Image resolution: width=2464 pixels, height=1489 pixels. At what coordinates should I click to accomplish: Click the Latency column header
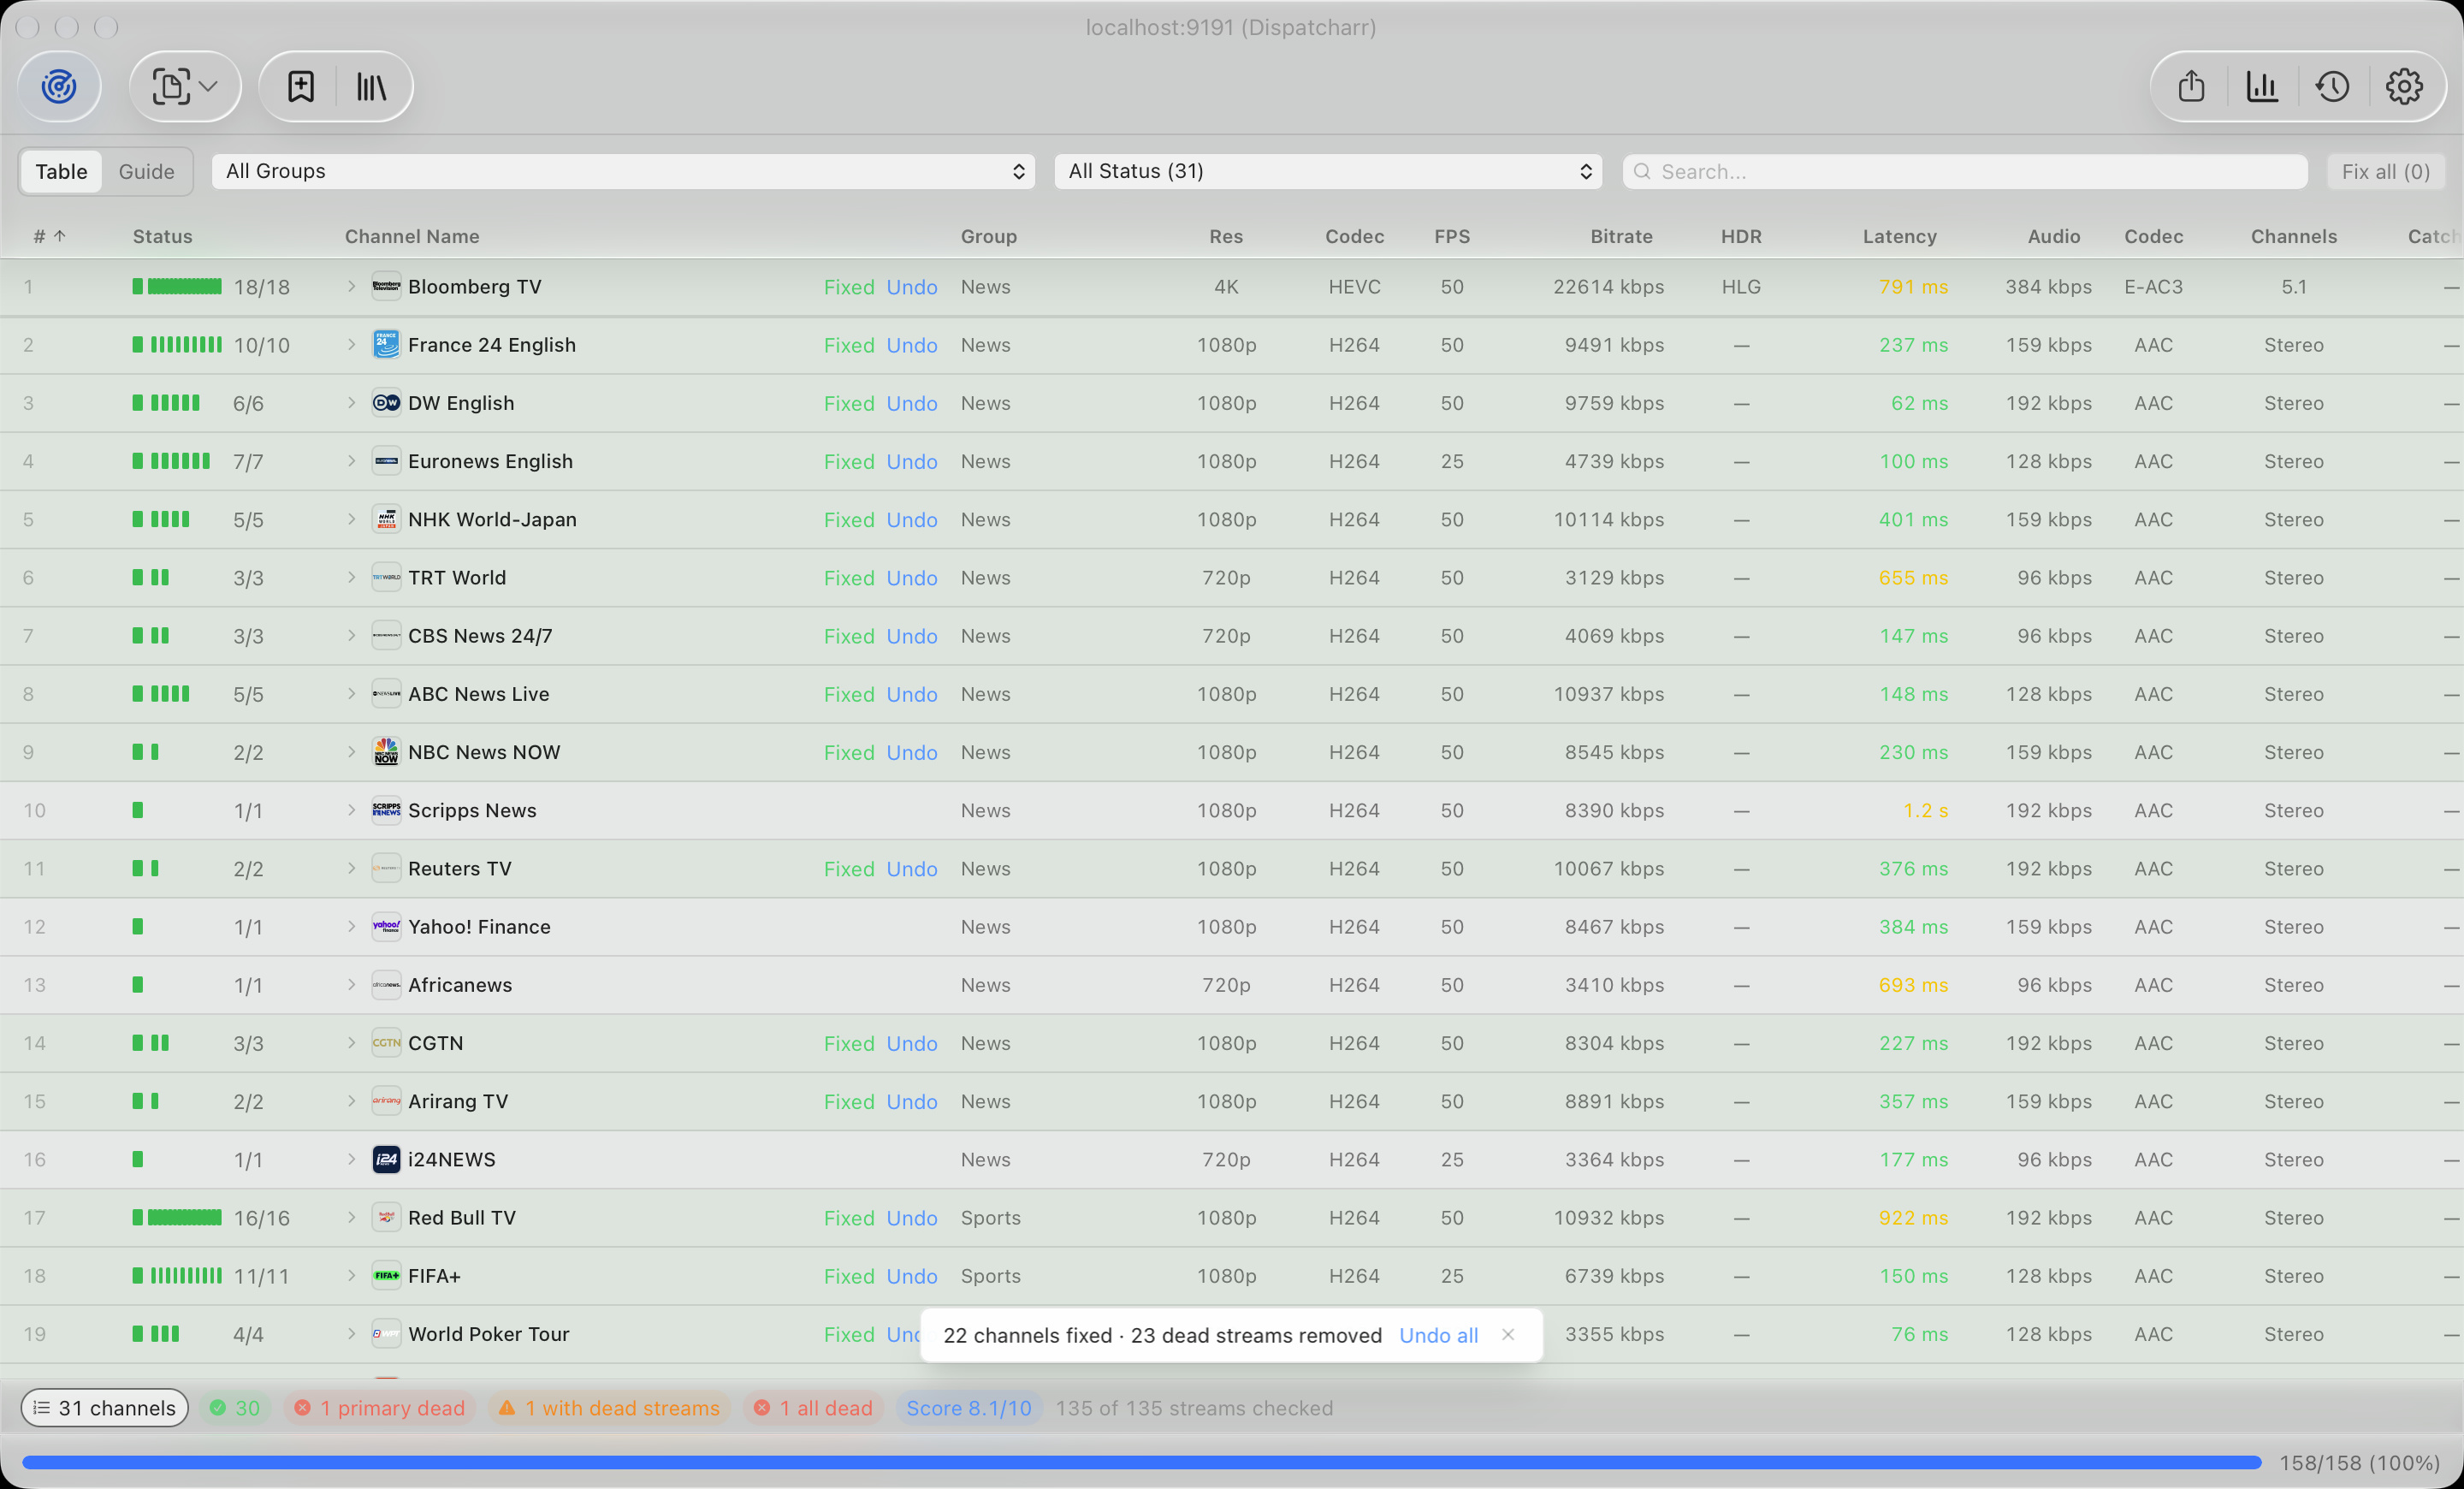click(x=1899, y=236)
